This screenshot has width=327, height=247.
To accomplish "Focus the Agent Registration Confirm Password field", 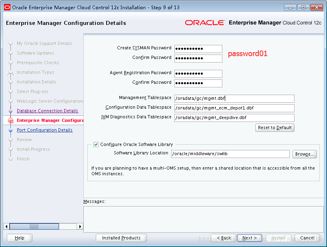I will (198, 83).
